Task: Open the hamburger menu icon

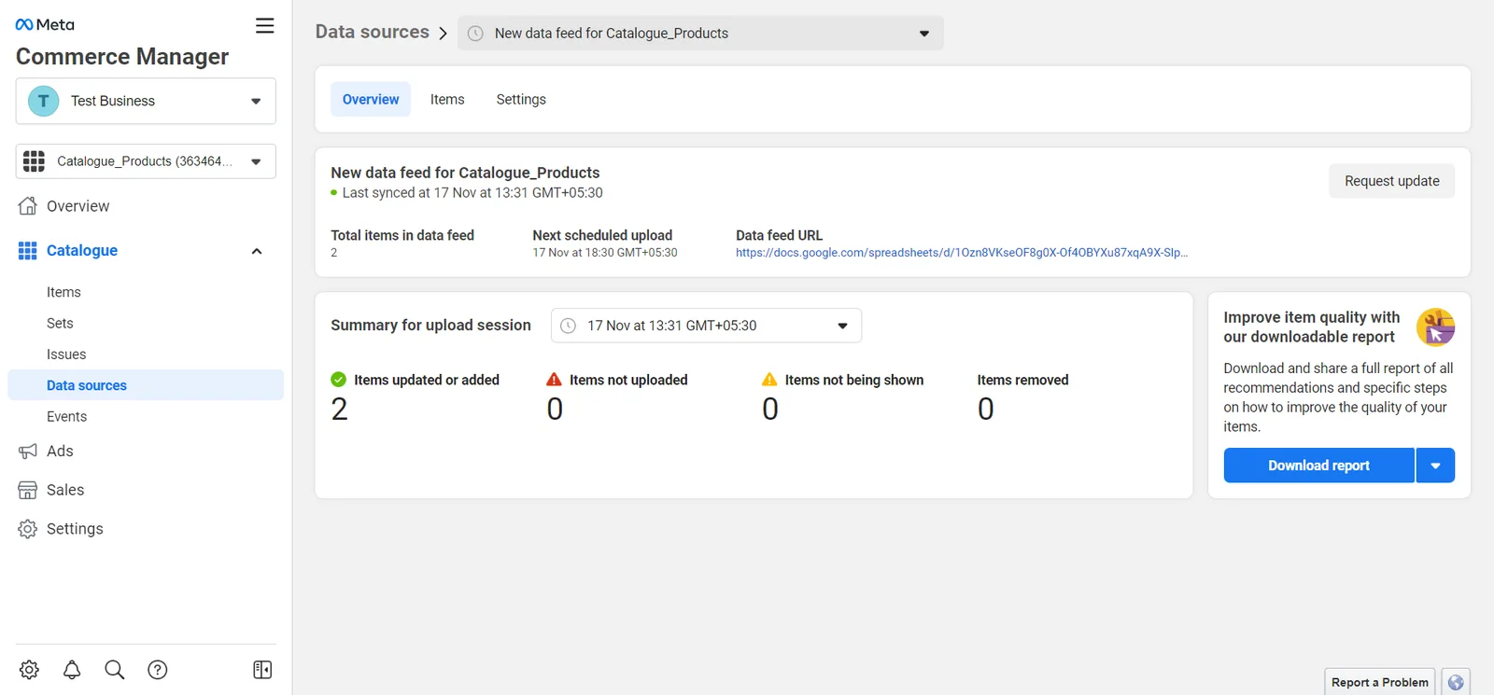Action: point(265,26)
